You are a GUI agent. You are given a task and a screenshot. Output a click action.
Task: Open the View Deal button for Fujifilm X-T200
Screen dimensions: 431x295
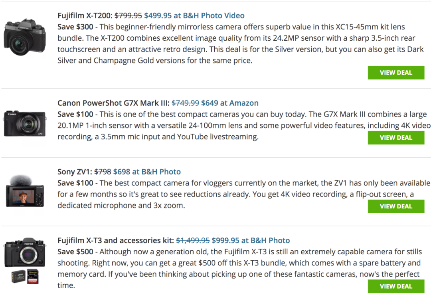click(396, 73)
